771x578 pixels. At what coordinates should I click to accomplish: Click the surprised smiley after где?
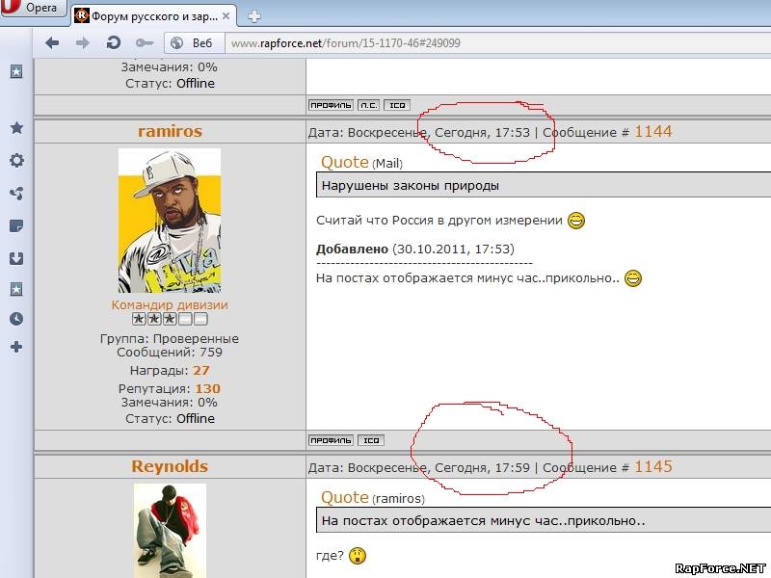click(x=358, y=556)
